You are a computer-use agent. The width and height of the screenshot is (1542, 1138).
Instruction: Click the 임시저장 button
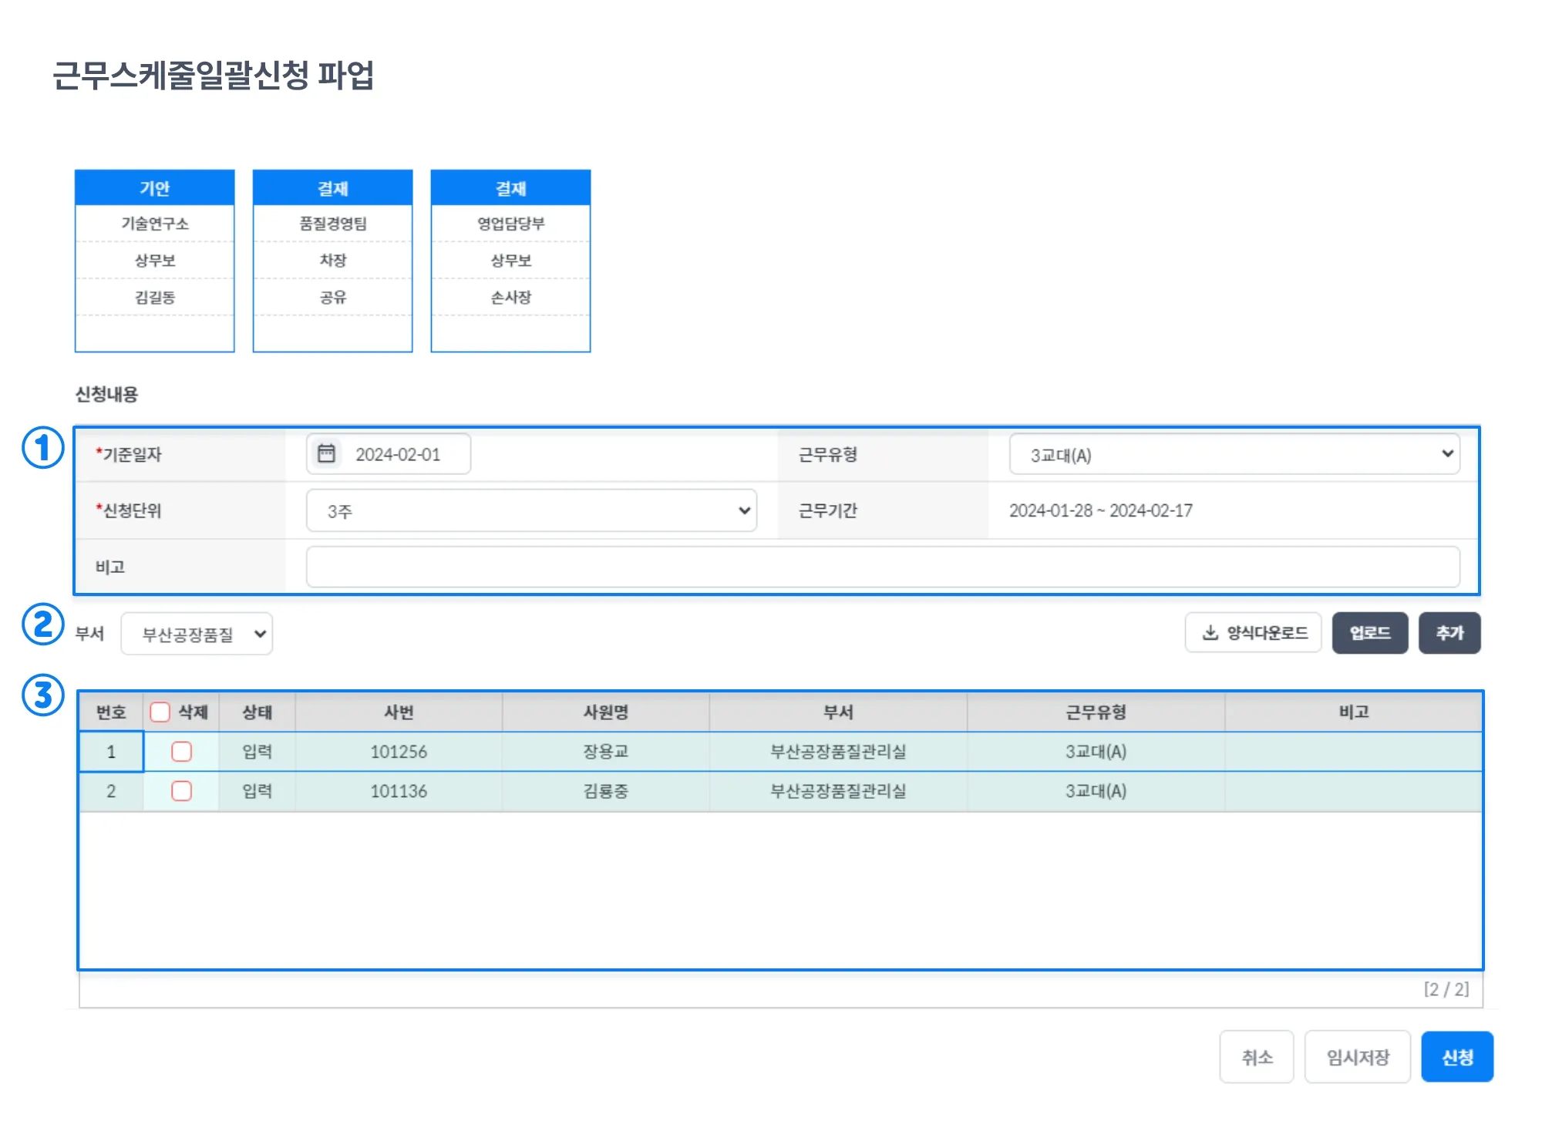pos(1357,1057)
